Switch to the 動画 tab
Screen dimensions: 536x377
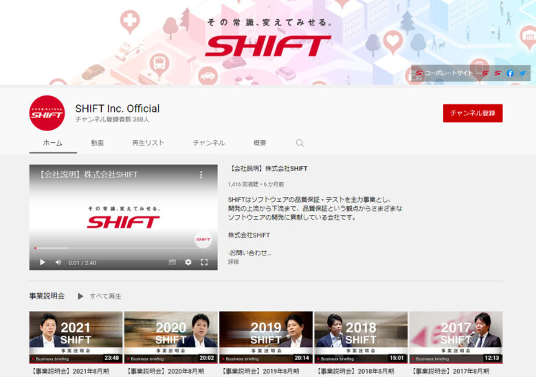(x=97, y=143)
